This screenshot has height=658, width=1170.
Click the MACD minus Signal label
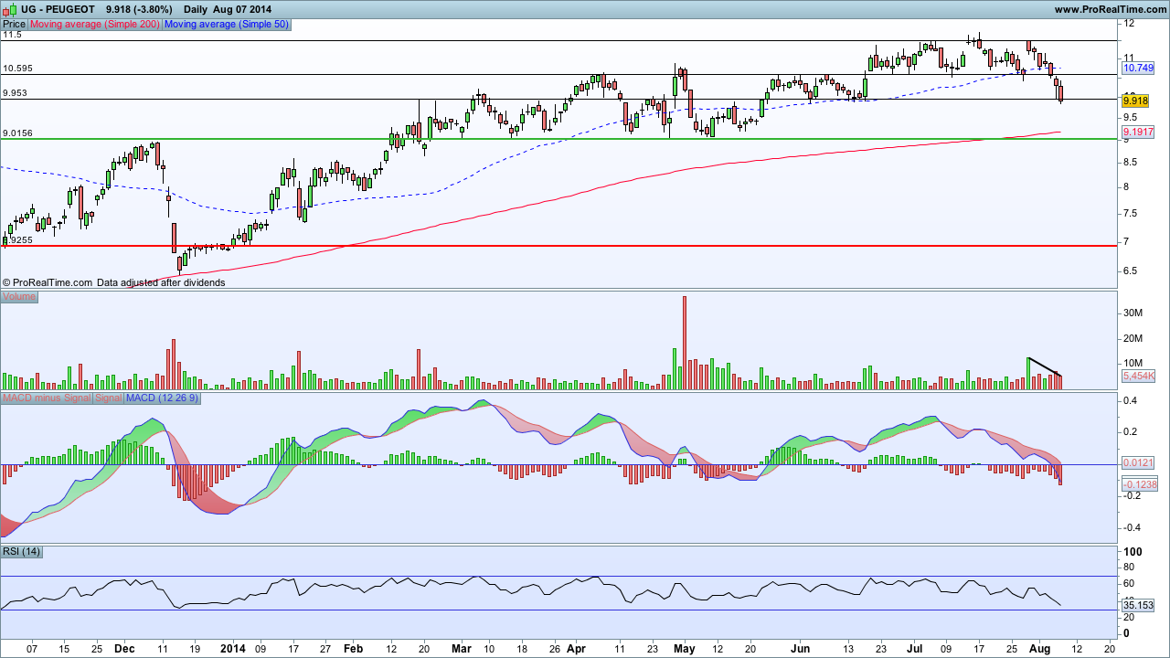click(47, 398)
